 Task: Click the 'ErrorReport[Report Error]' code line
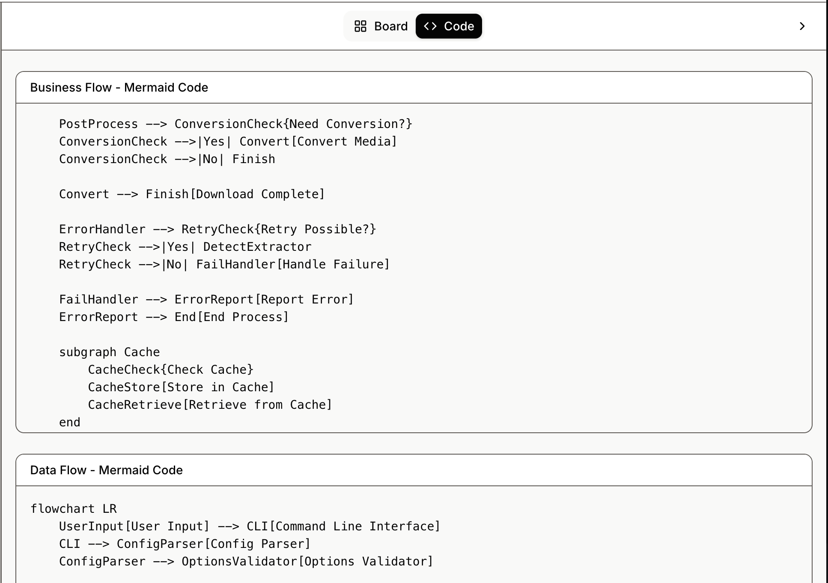(206, 299)
